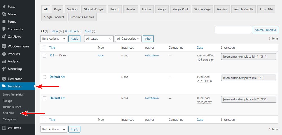Open Add New in Templates submenu

tap(8, 113)
